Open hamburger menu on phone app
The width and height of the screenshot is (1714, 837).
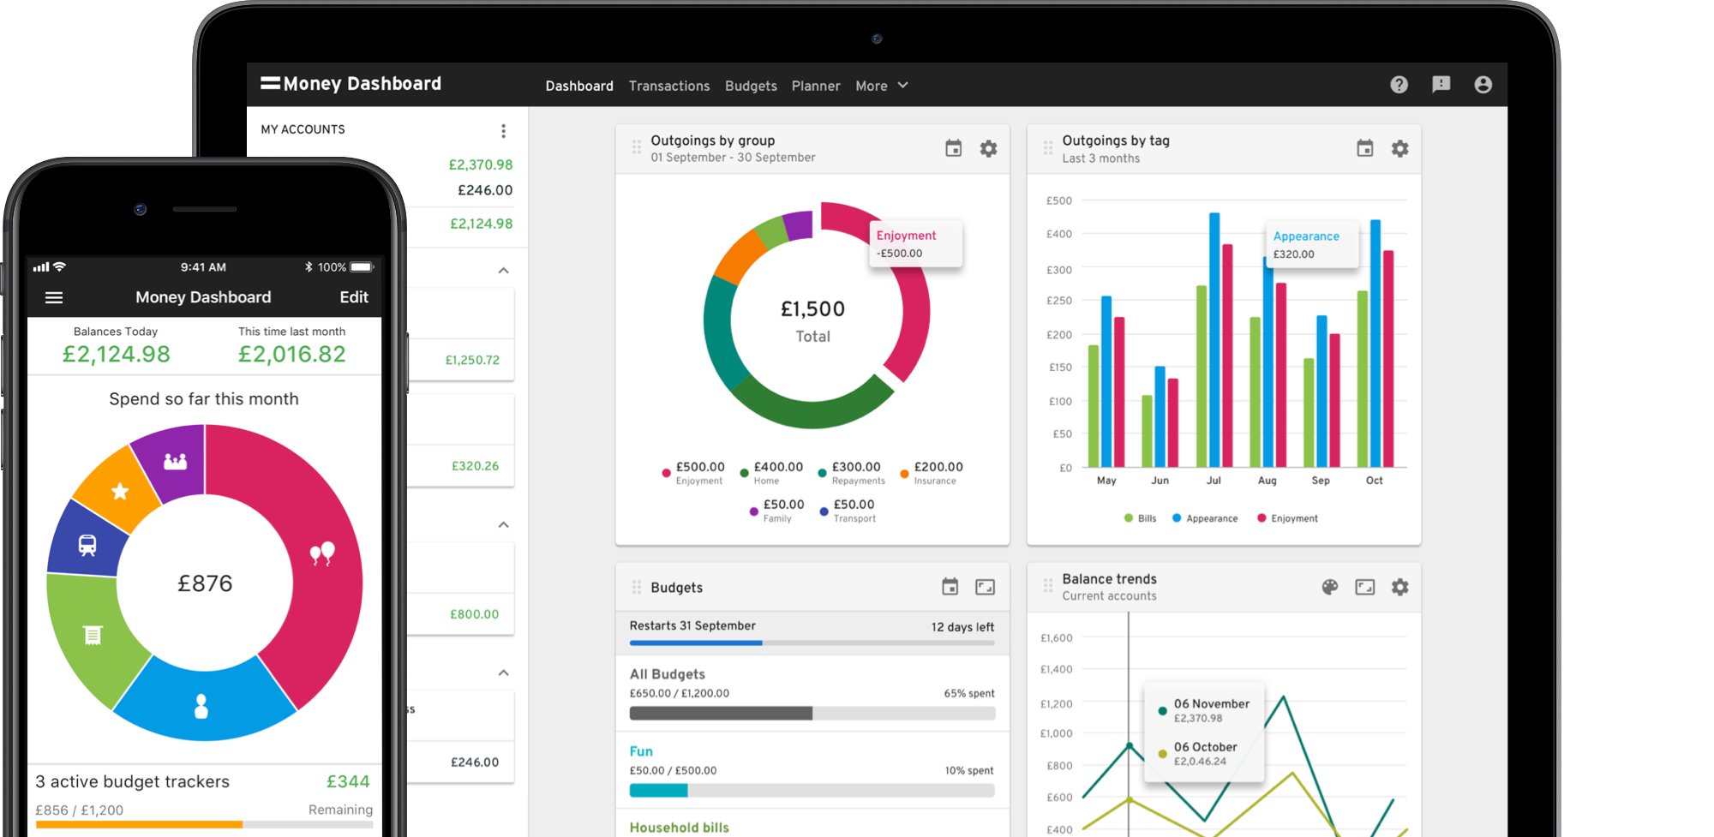click(x=54, y=297)
